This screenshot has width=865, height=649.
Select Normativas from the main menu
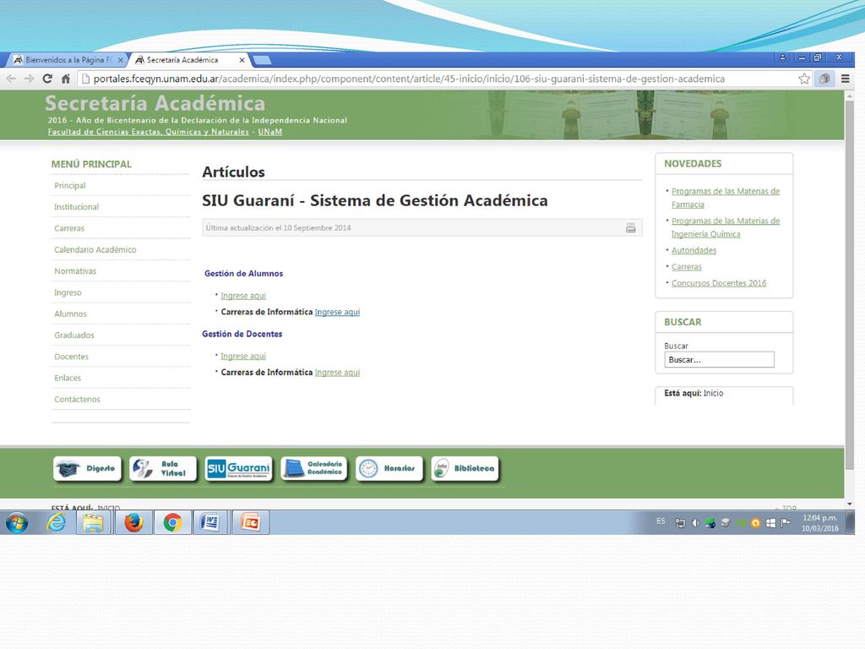pos(75,271)
